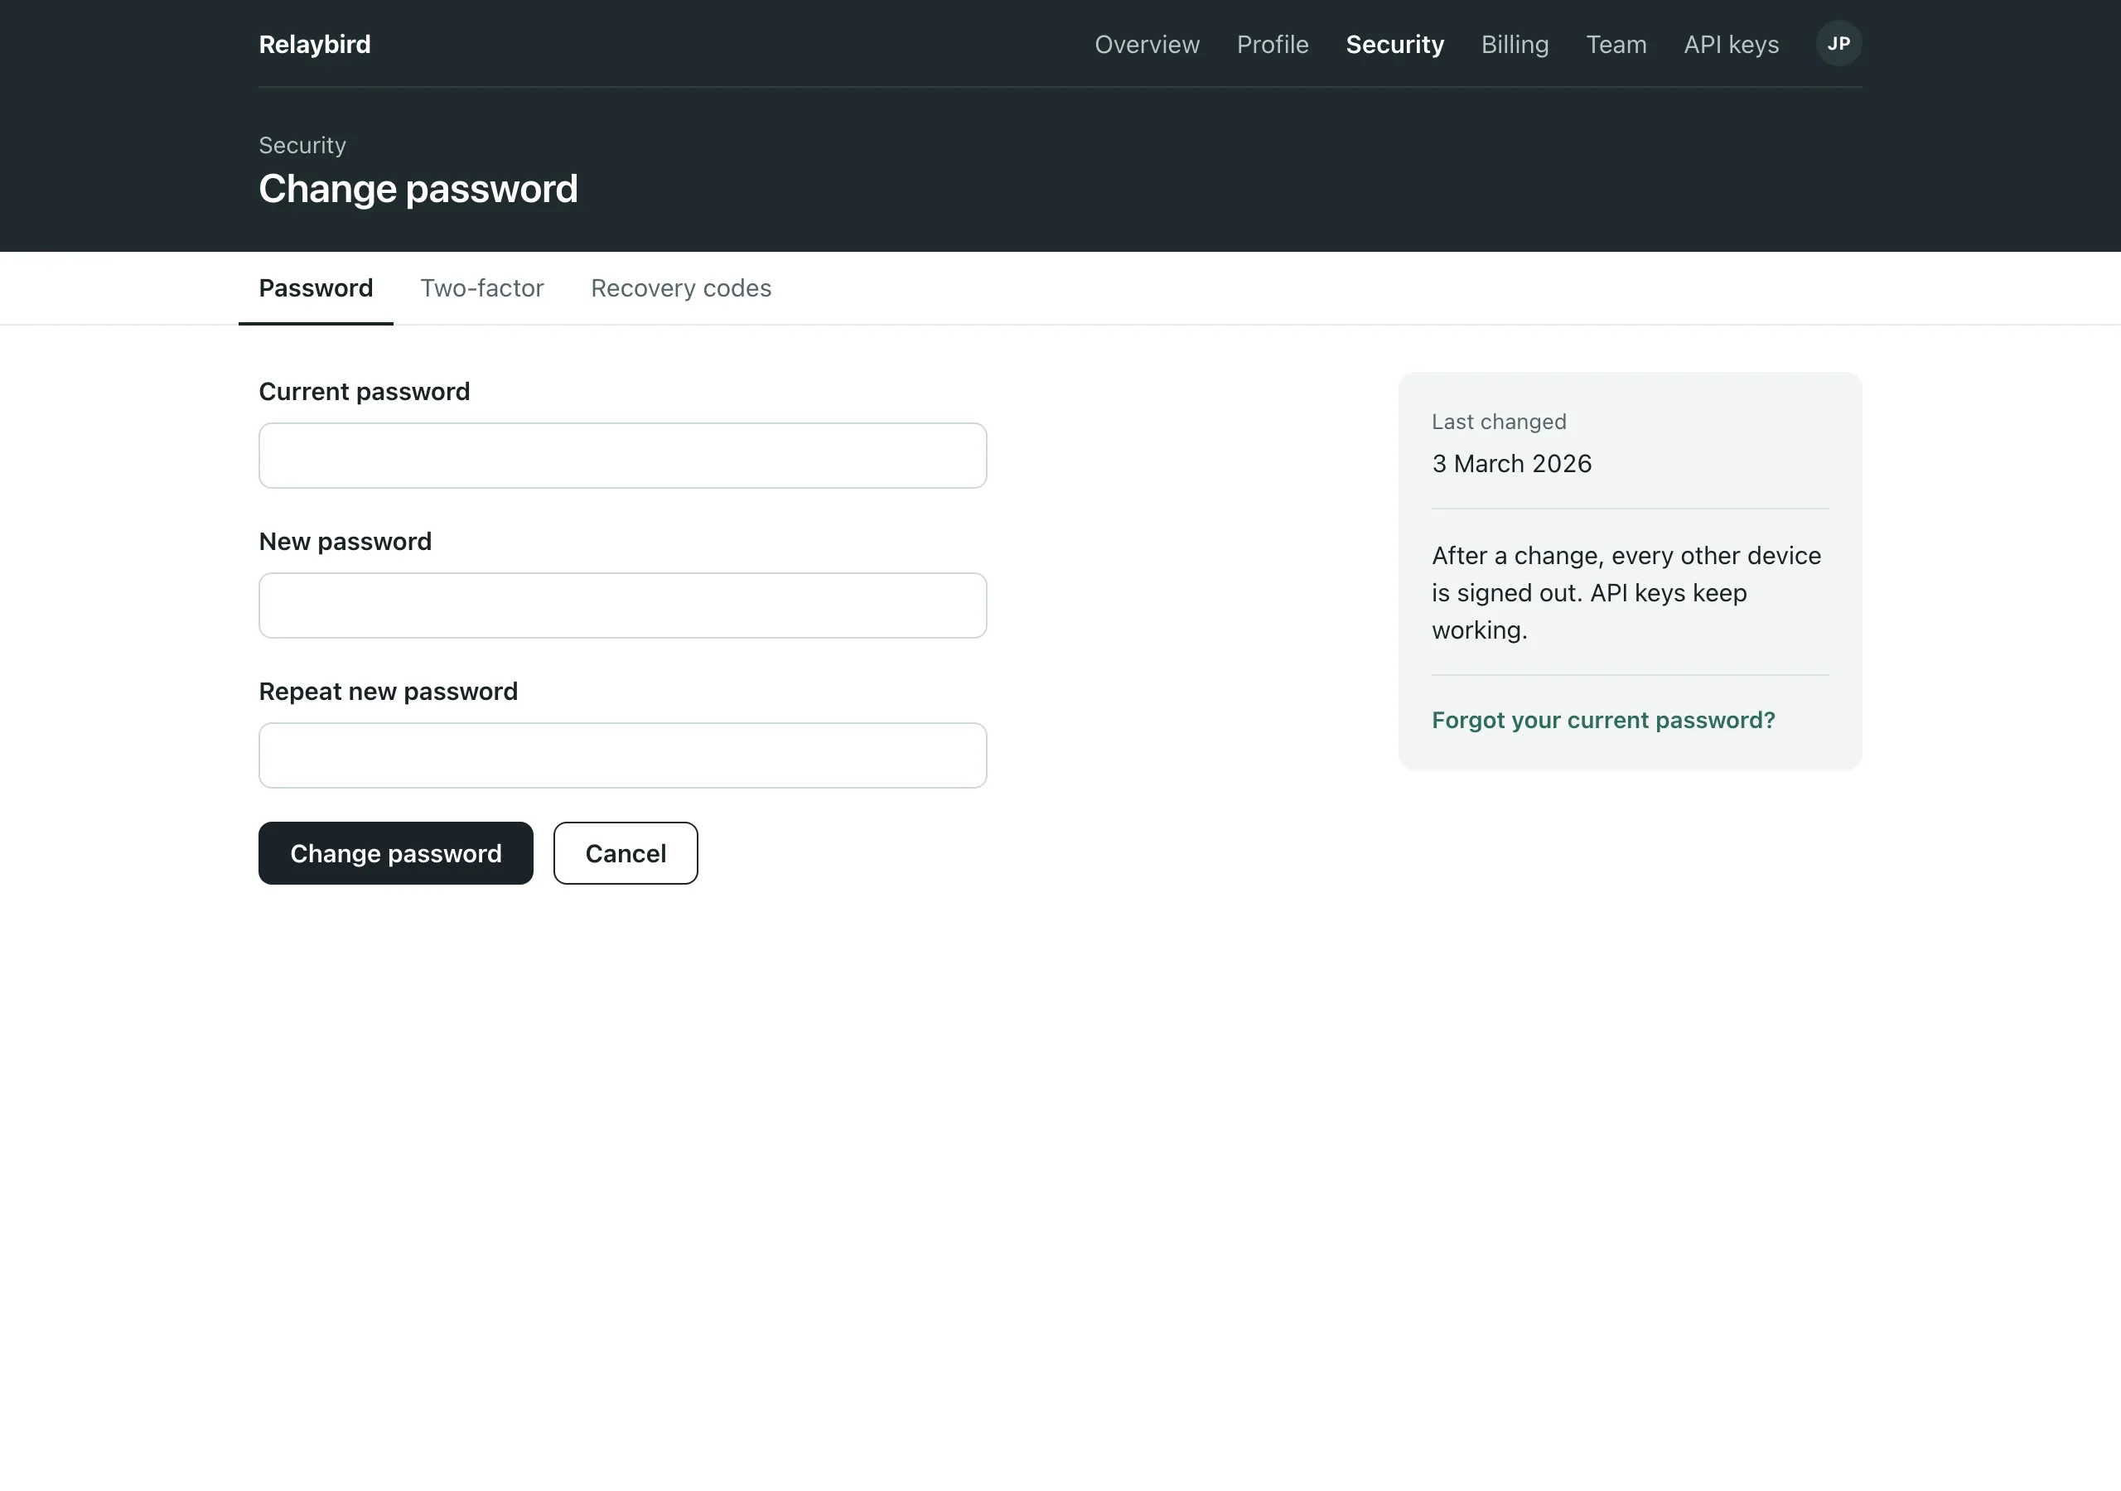Switch to the Two-factor tab

[482, 288]
